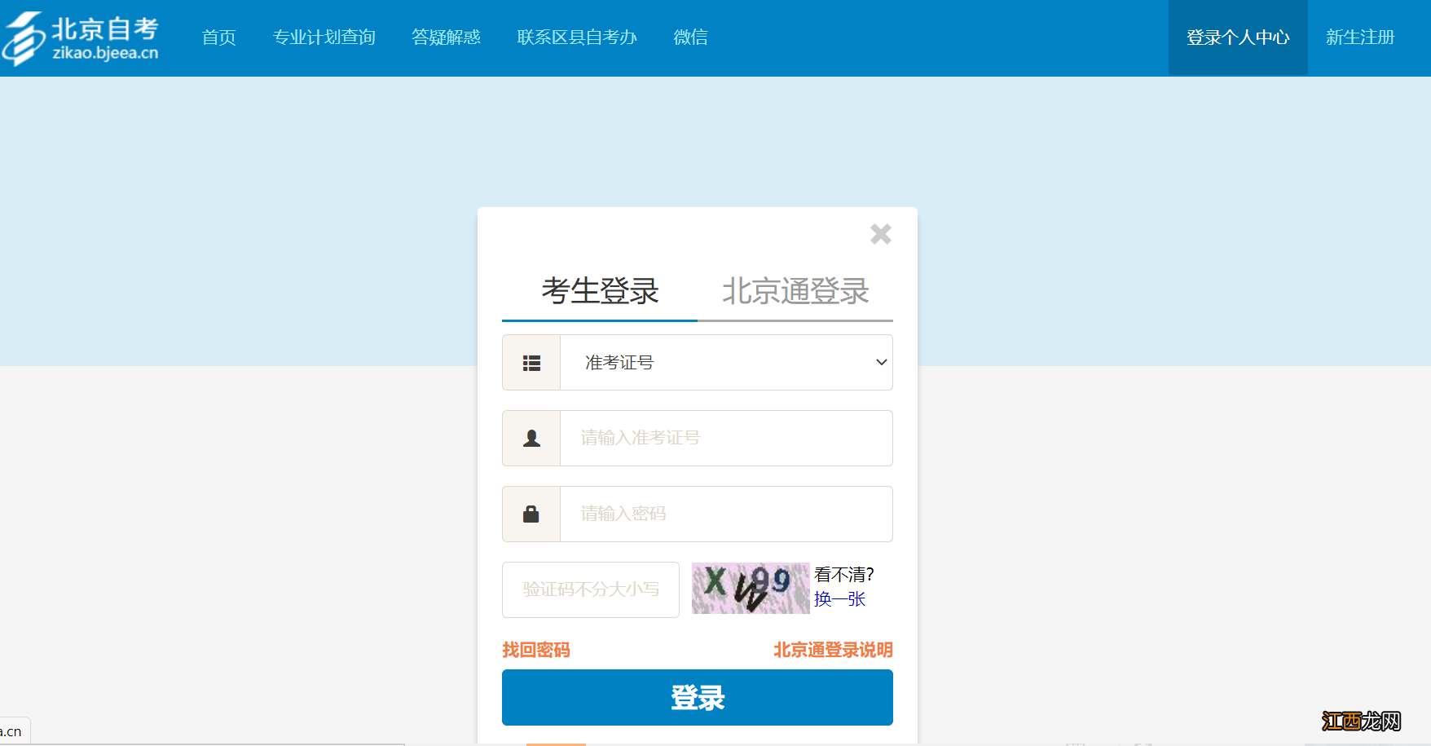Image resolution: width=1431 pixels, height=746 pixels.
Task: Click the list icon beside 准考证号
Action: 531,363
